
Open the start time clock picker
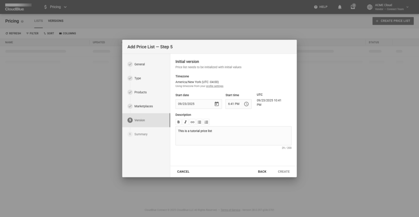(246, 104)
